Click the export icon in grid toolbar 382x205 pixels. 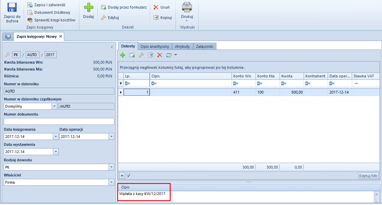point(169,55)
